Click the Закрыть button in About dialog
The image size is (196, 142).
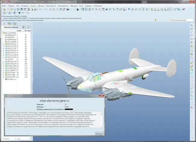[99, 133]
